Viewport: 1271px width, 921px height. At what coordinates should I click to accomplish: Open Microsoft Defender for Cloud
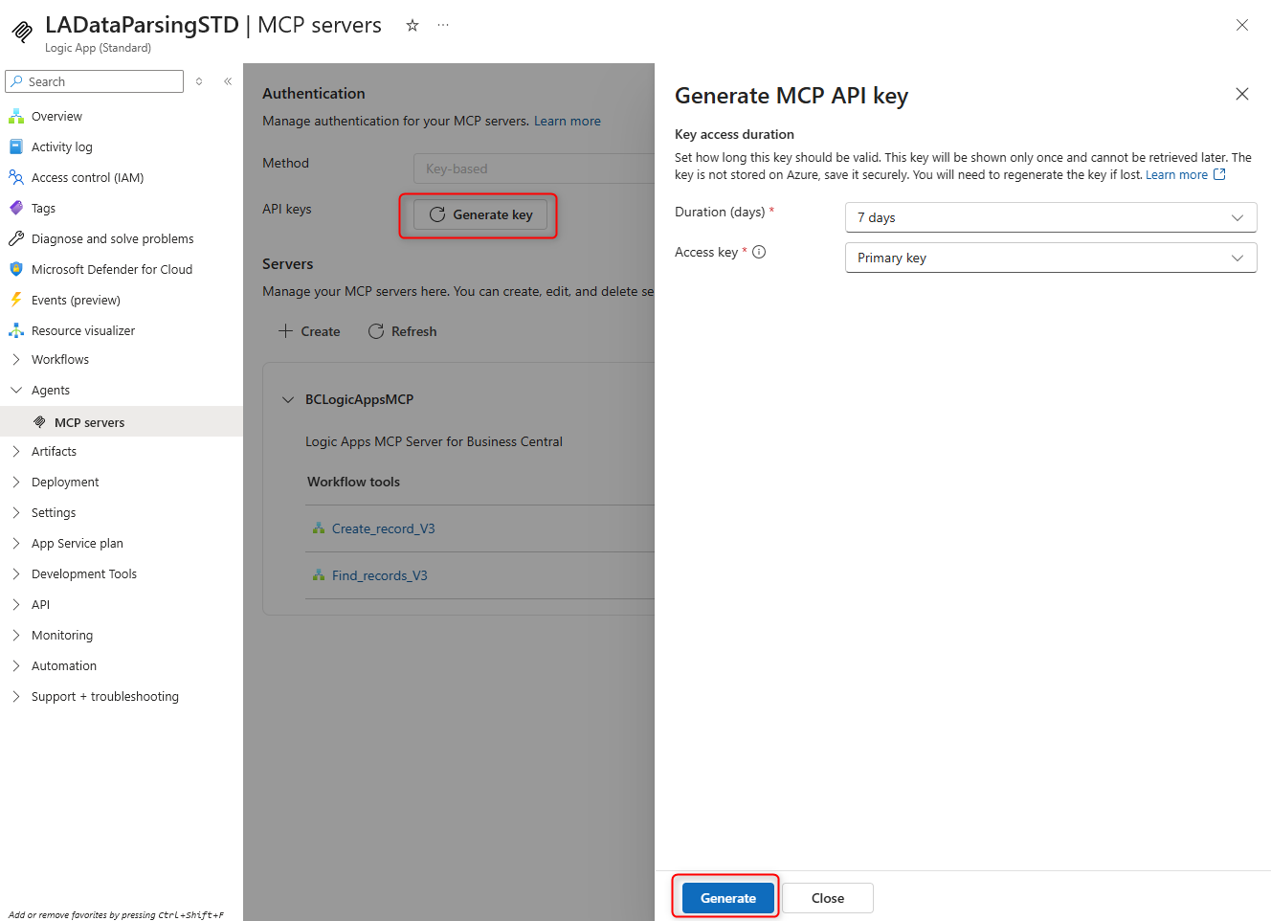click(111, 270)
